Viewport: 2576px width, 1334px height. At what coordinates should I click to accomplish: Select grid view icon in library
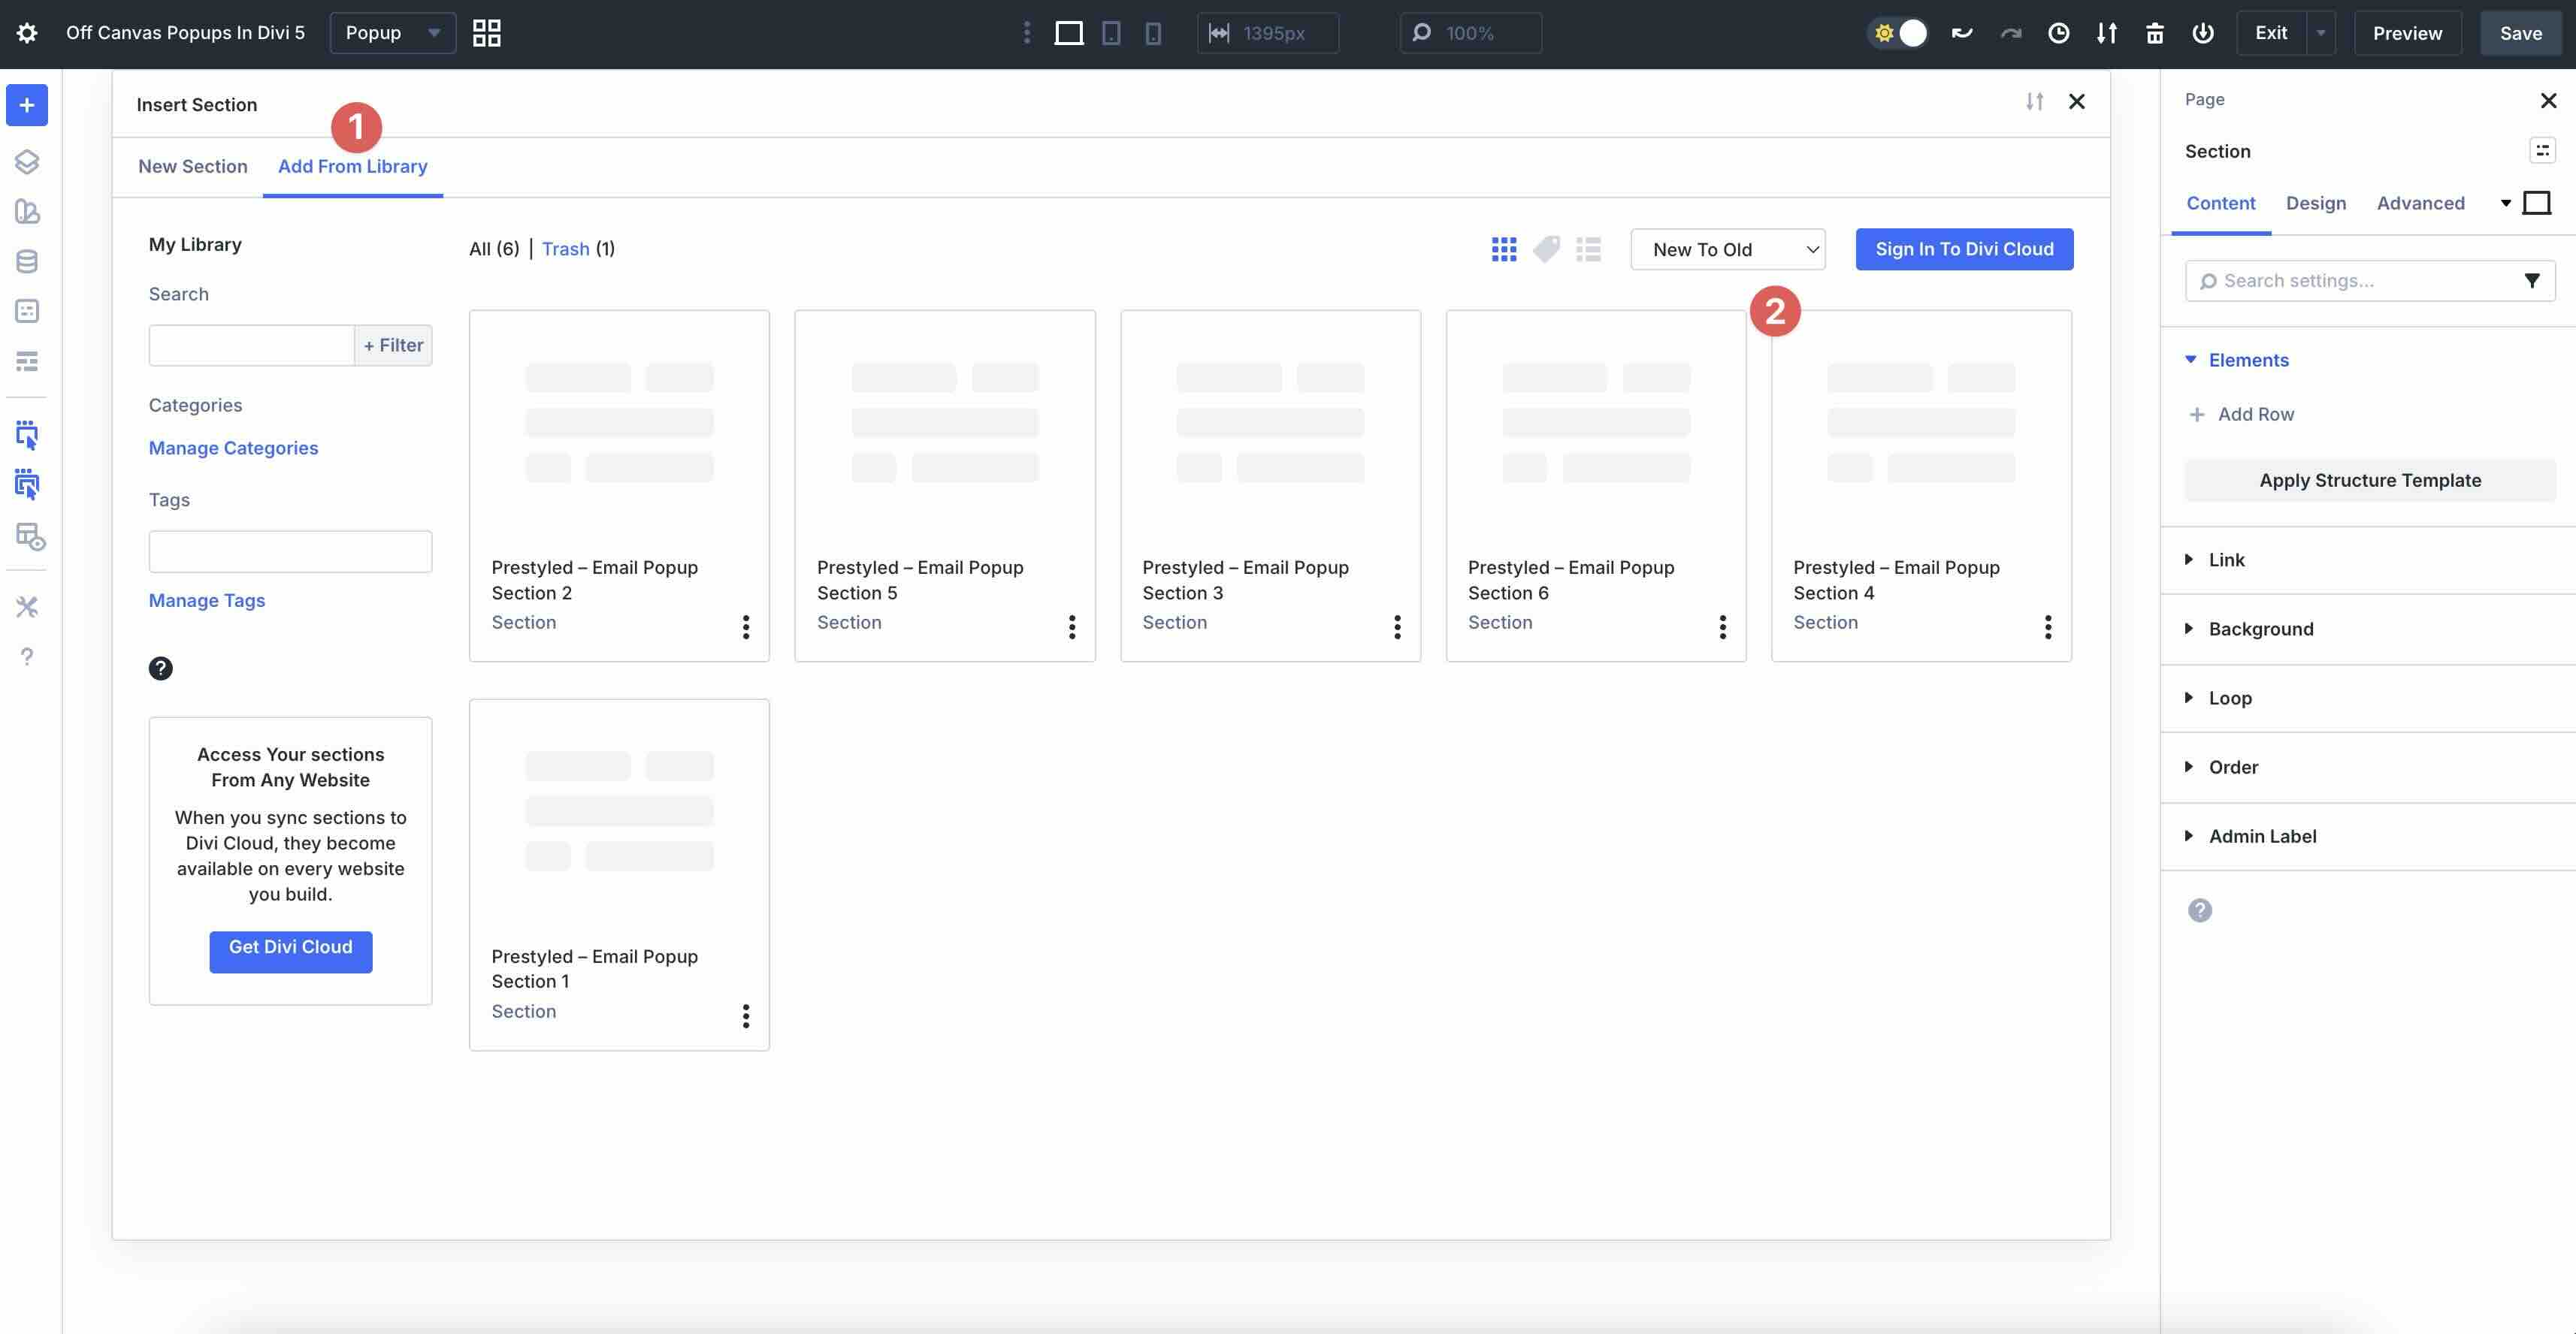[x=1503, y=249]
